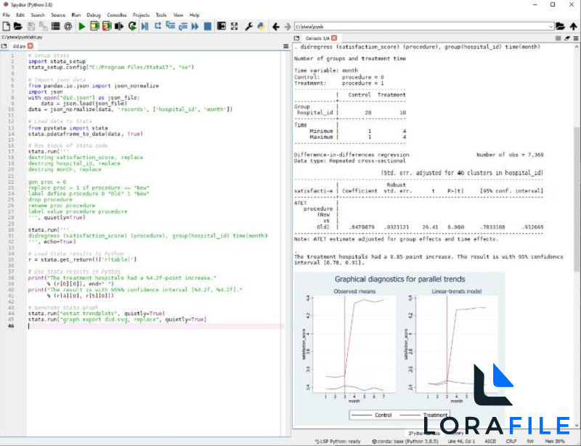Save the current file with the disk icon
The height and width of the screenshot is (446, 581).
pyautogui.click(x=31, y=26)
